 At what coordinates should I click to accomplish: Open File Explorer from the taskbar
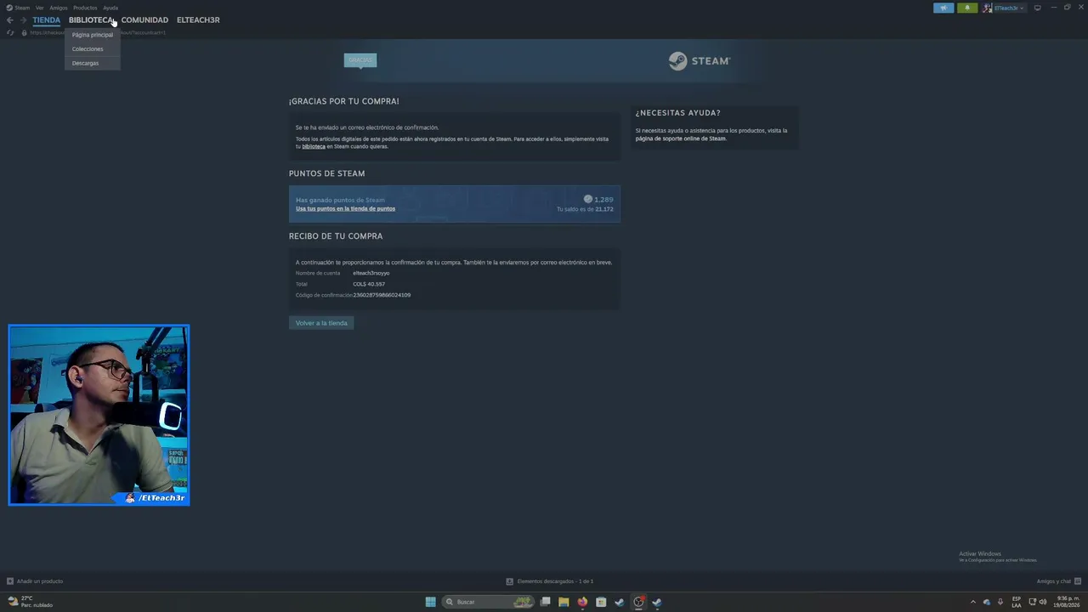click(x=564, y=602)
